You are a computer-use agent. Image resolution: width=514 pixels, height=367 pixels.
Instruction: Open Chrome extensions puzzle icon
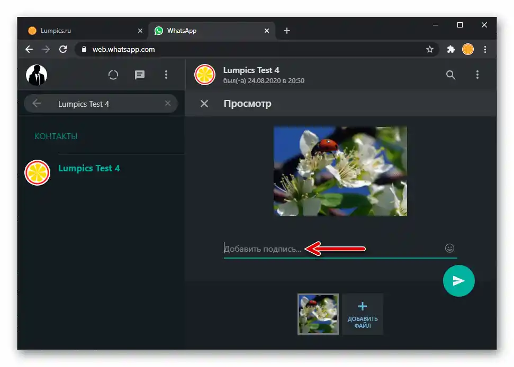click(450, 49)
